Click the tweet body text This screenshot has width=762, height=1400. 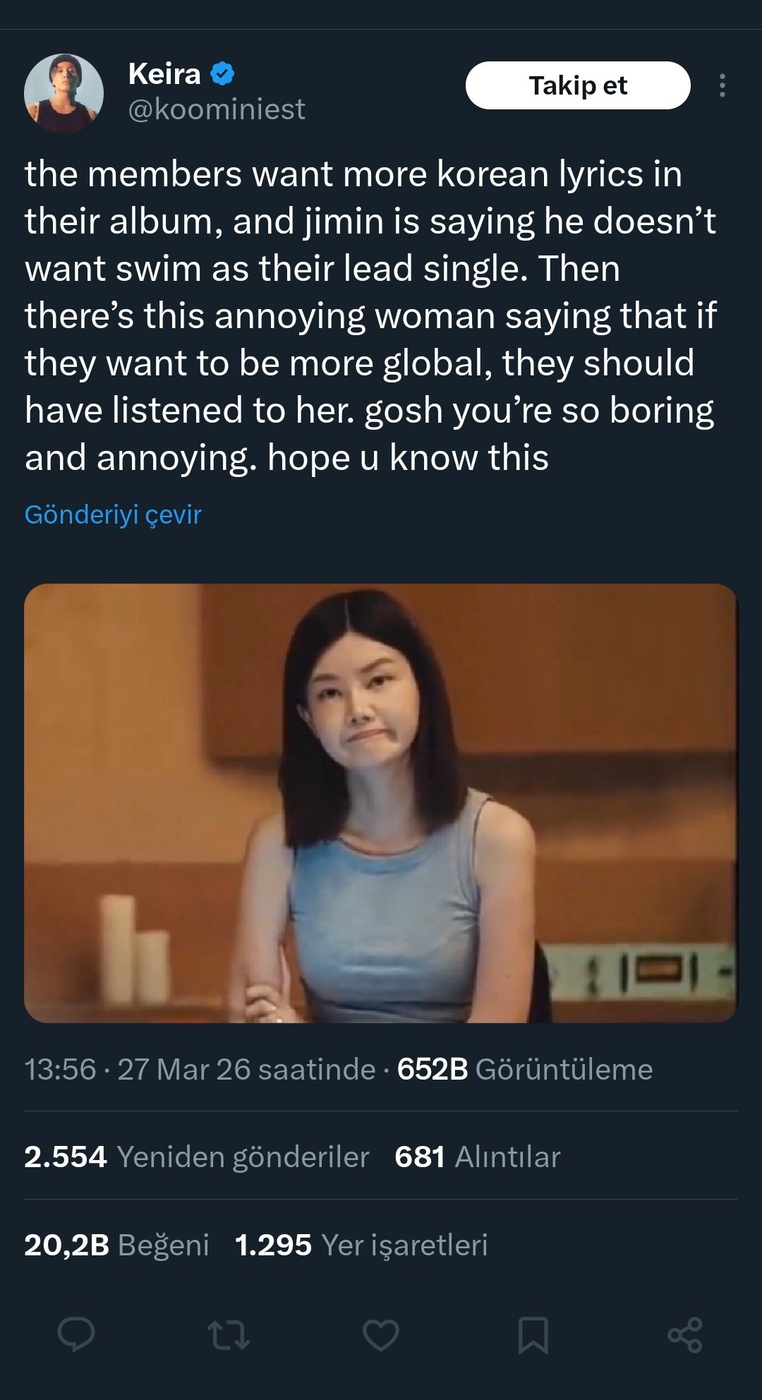[370, 315]
